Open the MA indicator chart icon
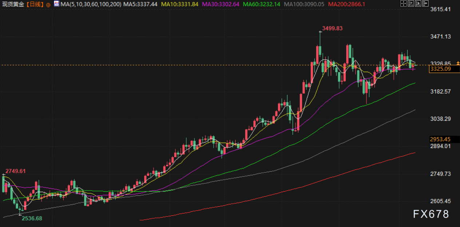This screenshot has width=460, height=227. click(x=56, y=4)
